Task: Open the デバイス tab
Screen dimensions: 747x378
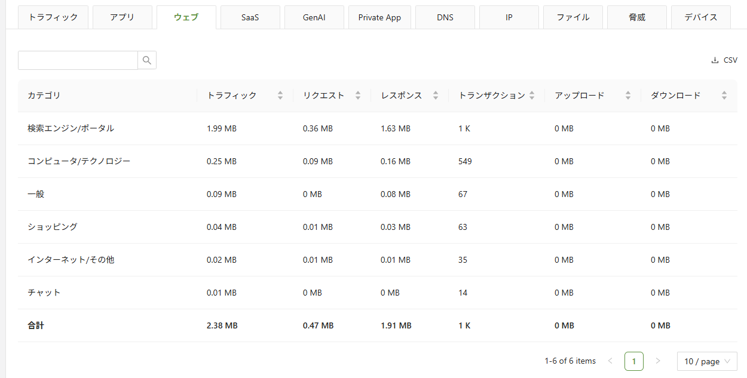Action: 701,17
